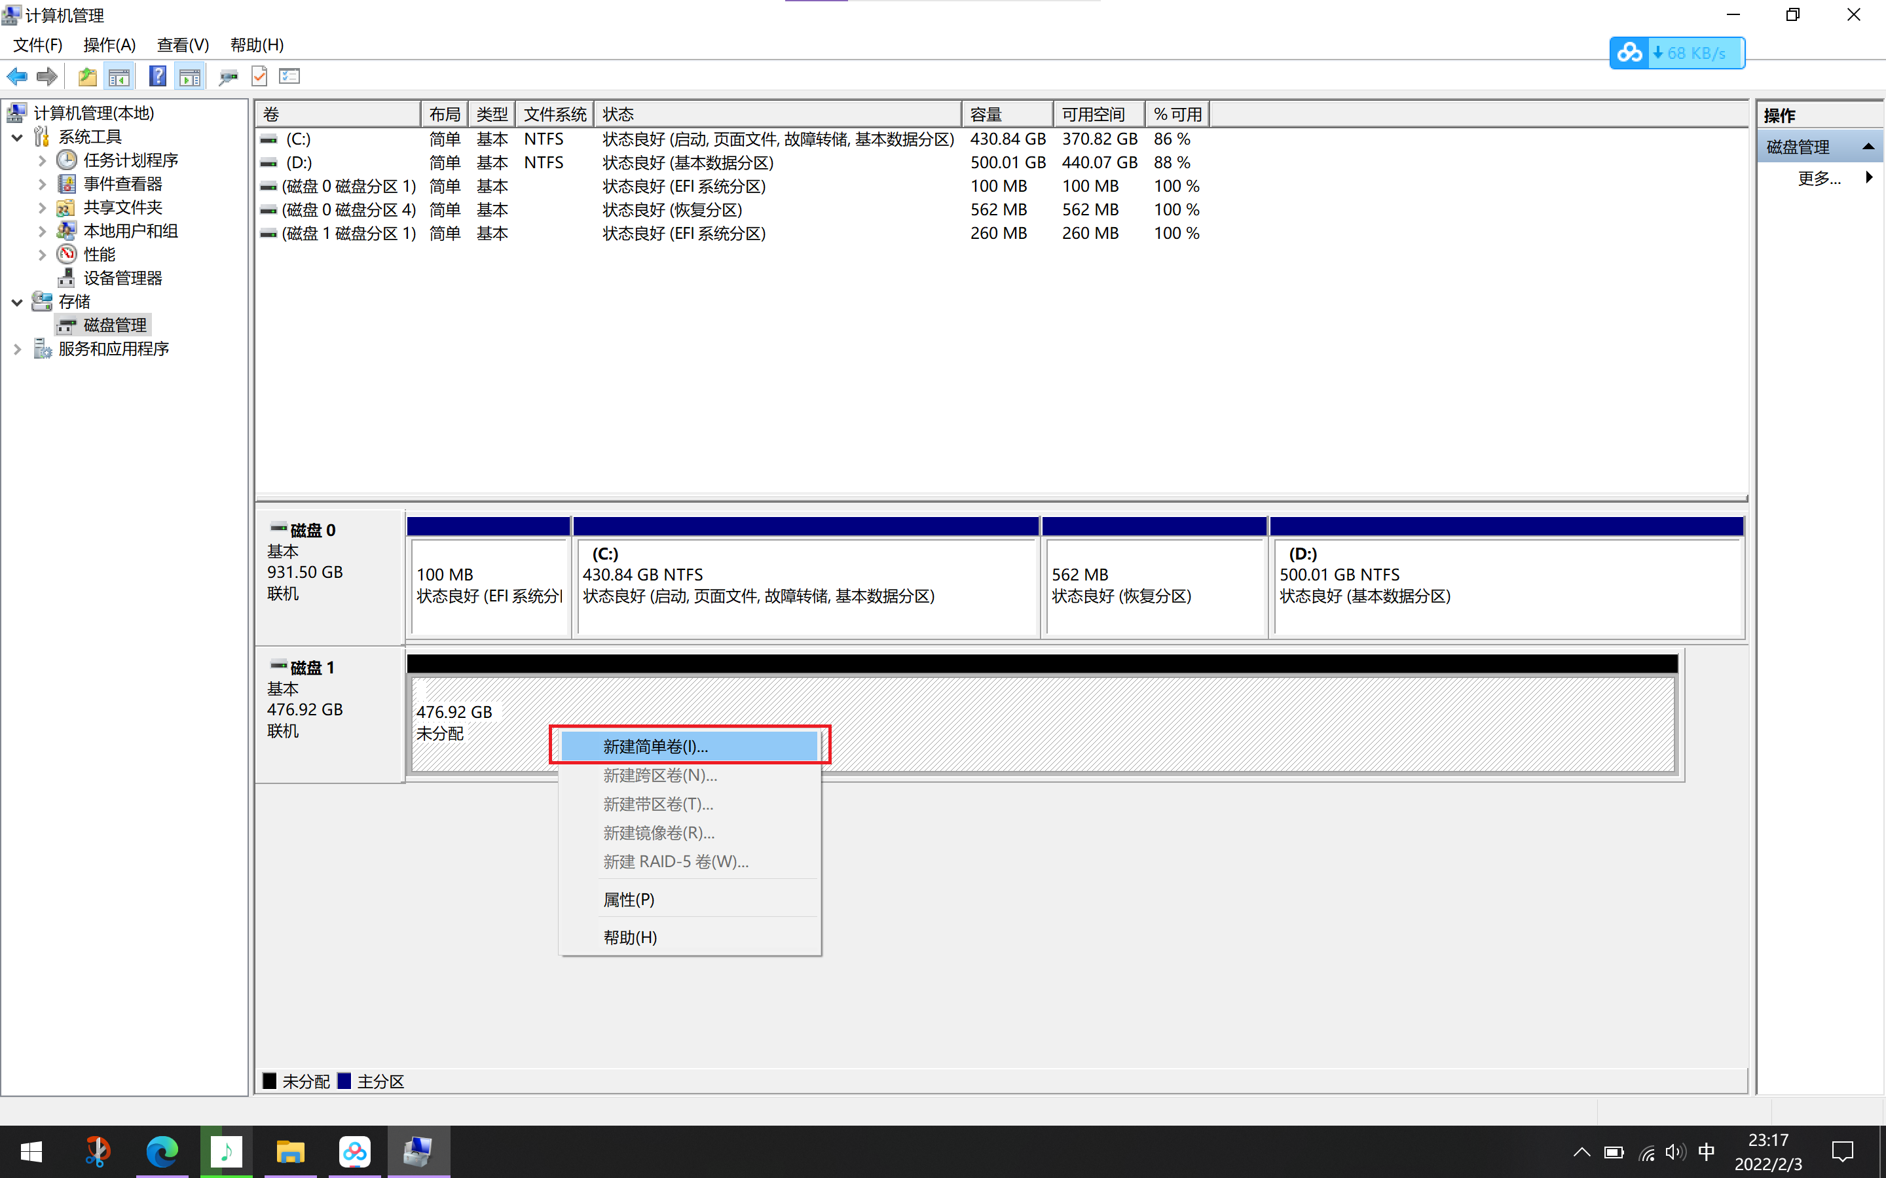Click 更多... in the actions pane
The image size is (1886, 1178).
[x=1819, y=179]
